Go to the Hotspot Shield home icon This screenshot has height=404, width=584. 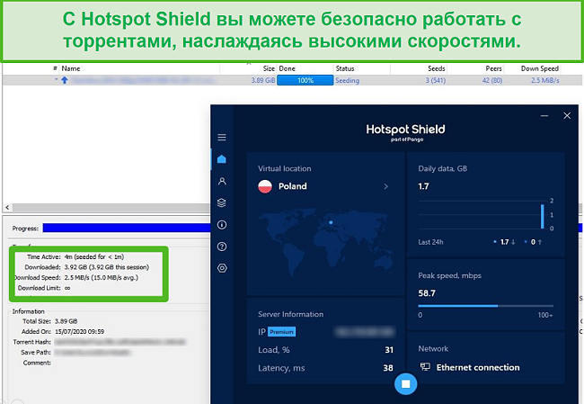click(x=222, y=159)
